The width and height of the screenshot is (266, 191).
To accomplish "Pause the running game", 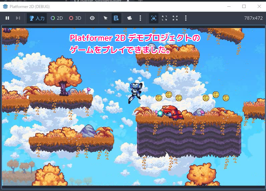I will click(x=7, y=18).
